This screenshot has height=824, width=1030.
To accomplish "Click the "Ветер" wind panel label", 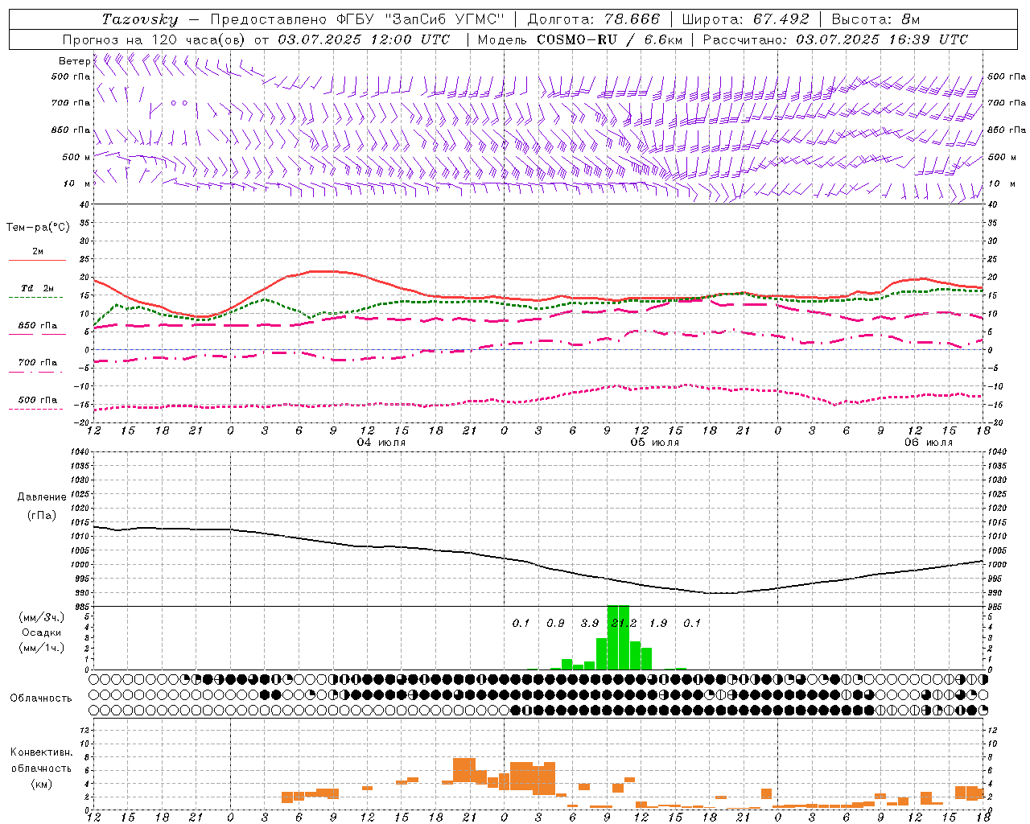I will (75, 61).
